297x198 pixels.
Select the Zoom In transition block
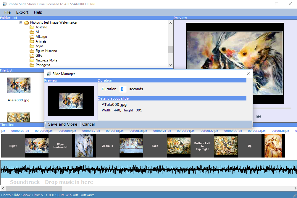108,146
